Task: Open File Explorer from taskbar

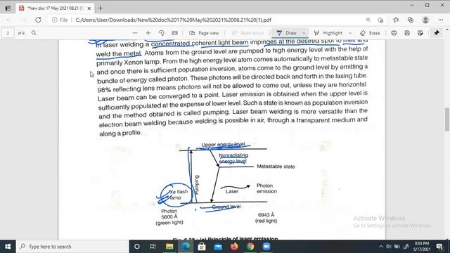Action: (169, 247)
